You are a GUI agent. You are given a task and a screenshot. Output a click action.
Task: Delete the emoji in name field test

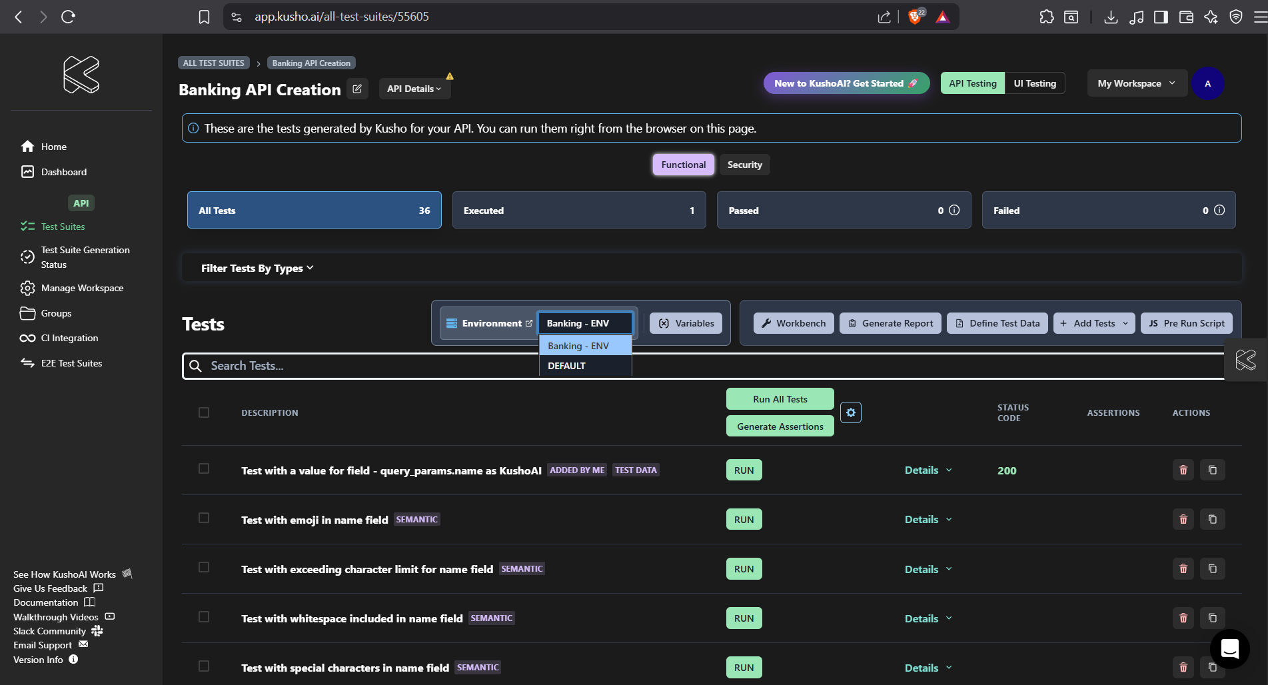click(1183, 519)
